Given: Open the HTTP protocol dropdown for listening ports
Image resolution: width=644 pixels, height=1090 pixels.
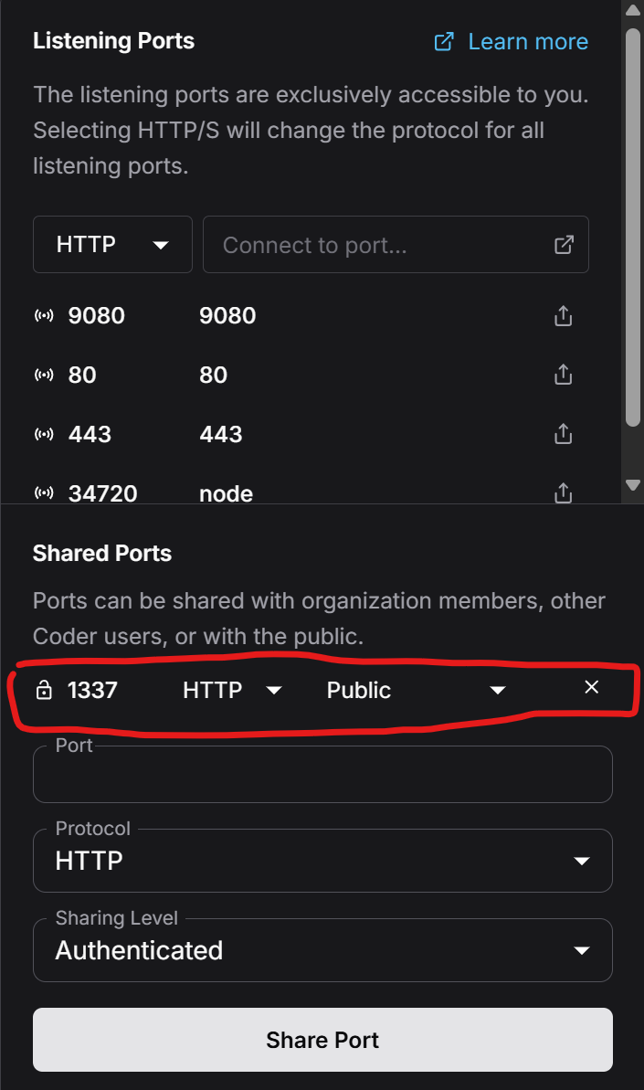Looking at the screenshot, I should coord(112,245).
